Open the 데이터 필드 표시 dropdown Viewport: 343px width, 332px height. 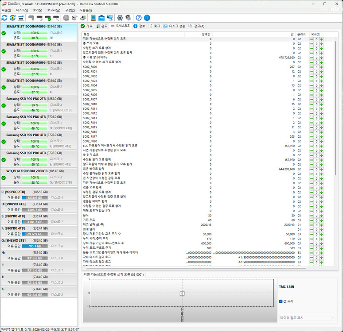(307, 318)
